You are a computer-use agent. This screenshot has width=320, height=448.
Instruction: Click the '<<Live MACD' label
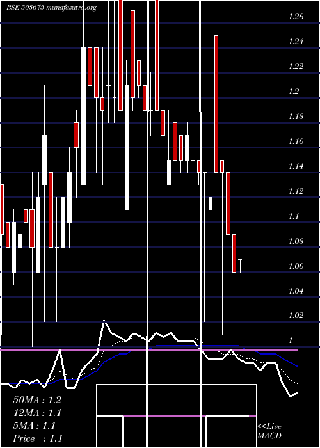(269, 431)
